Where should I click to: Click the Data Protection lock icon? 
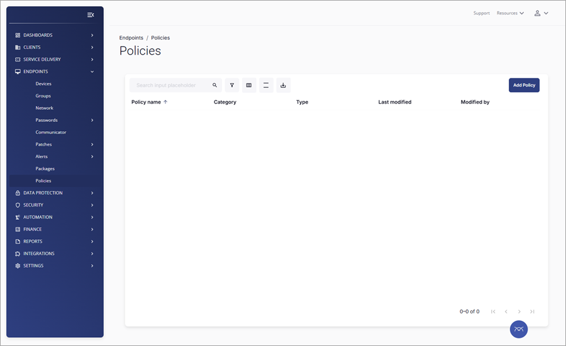(18, 193)
